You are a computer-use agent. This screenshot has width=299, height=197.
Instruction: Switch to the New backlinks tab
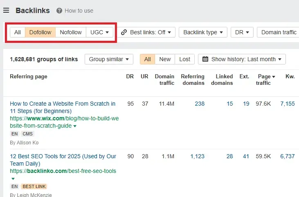click(165, 59)
